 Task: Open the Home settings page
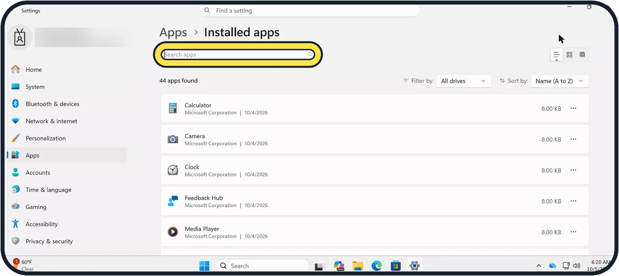click(67, 70)
